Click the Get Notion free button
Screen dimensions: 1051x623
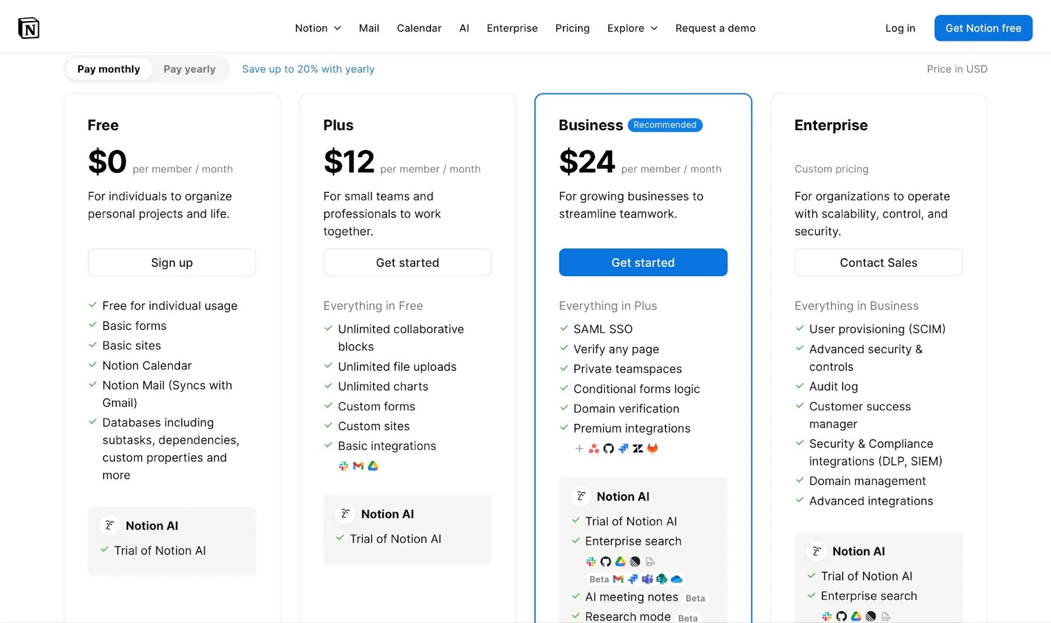click(983, 28)
